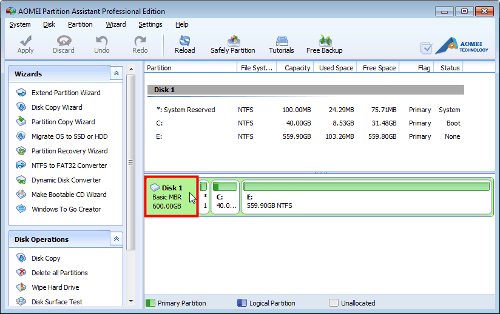Click the Disk Copy operation icon
Image resolution: width=500 pixels, height=314 pixels.
21,258
